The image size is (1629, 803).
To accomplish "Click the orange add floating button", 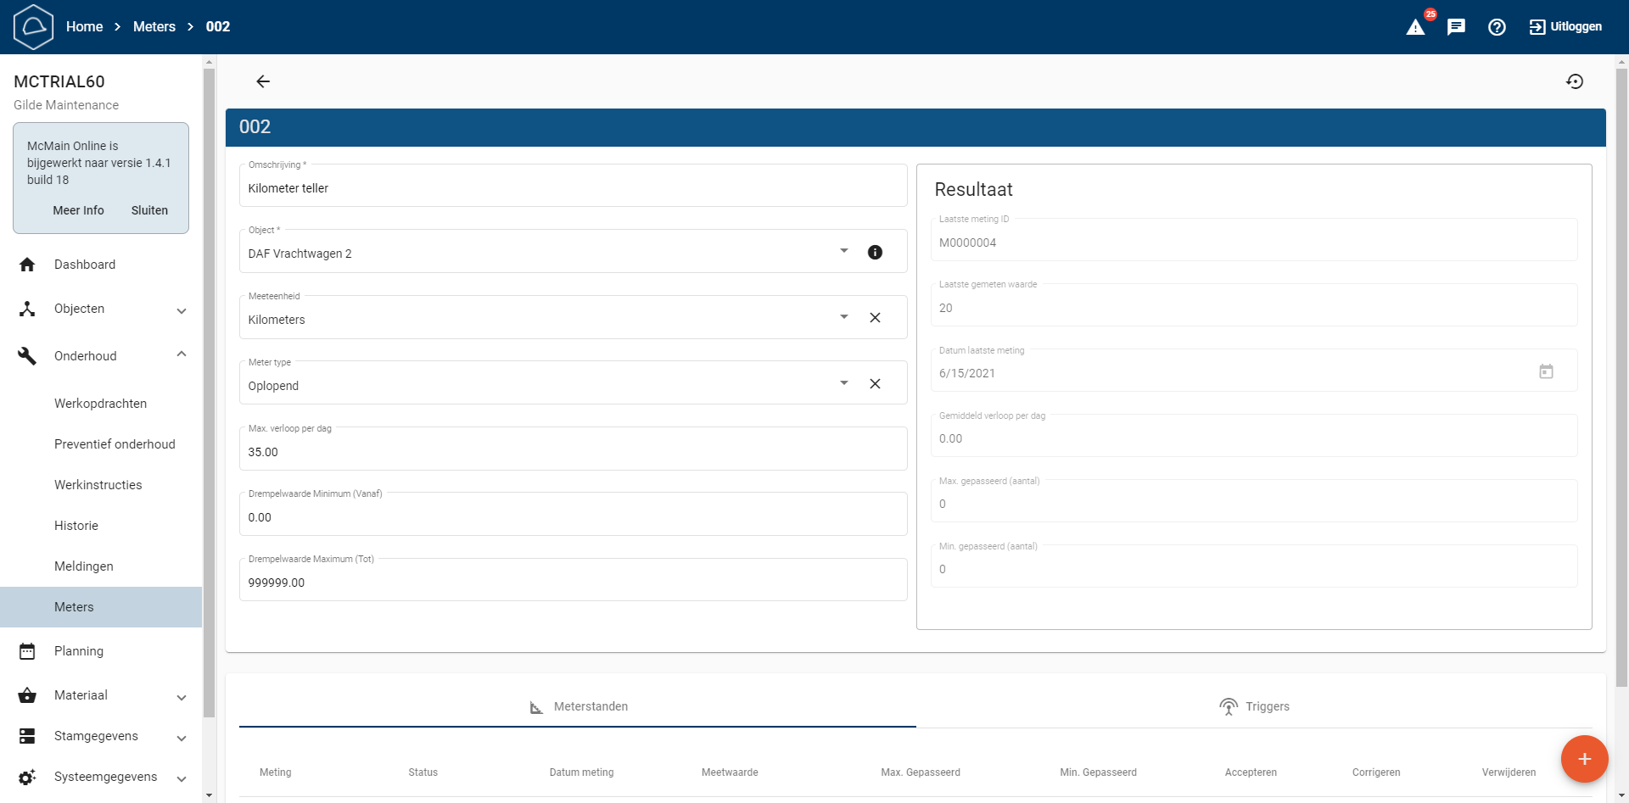I will click(1584, 759).
